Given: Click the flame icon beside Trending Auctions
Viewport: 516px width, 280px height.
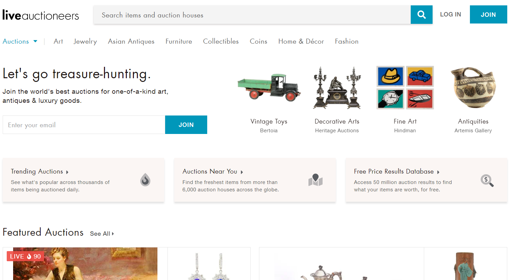Looking at the screenshot, I should click(145, 180).
